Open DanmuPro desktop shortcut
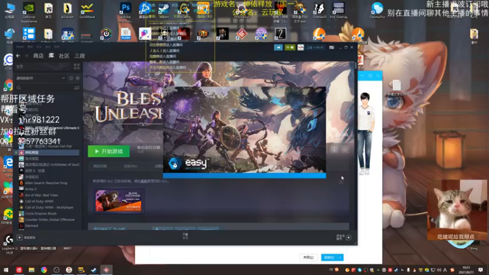Viewport: 489px width, 275px height. pos(377,11)
